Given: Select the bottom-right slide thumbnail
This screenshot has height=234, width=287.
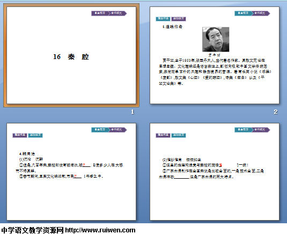Looking at the screenshot, I should 215,172.
